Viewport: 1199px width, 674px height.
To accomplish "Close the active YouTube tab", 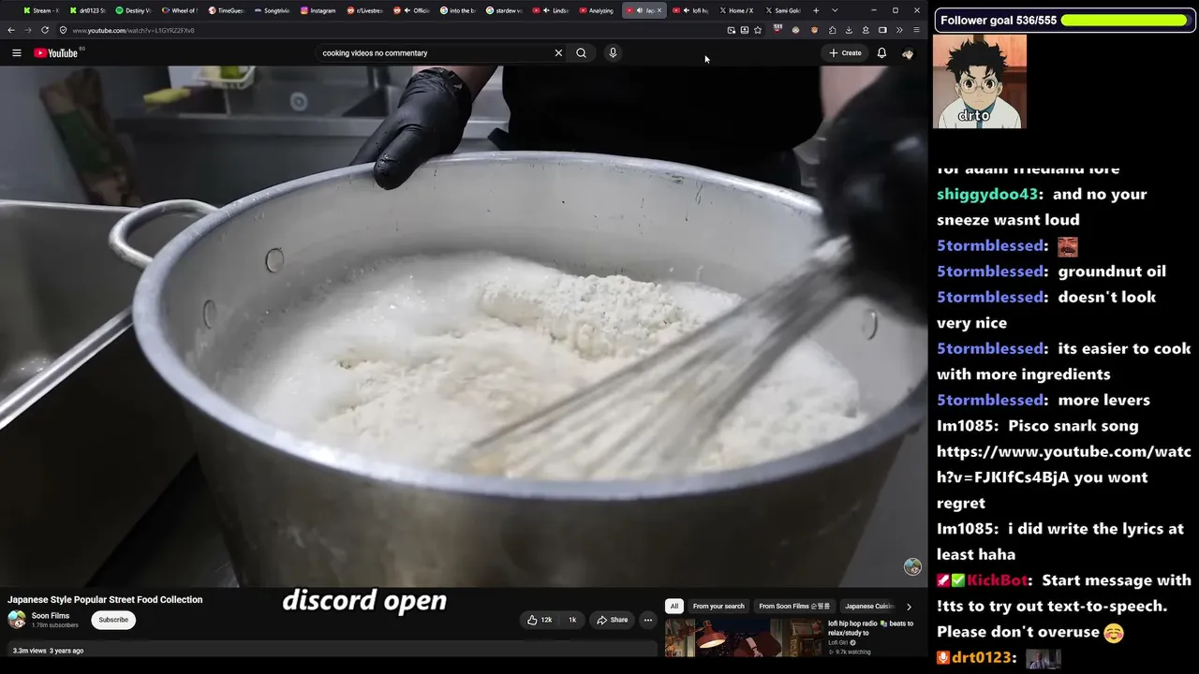I will point(659,10).
